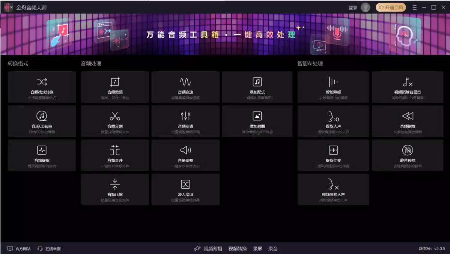450x254 pixels.
Task: Click the megaphone icon in bottom bar
Action: (x=197, y=248)
